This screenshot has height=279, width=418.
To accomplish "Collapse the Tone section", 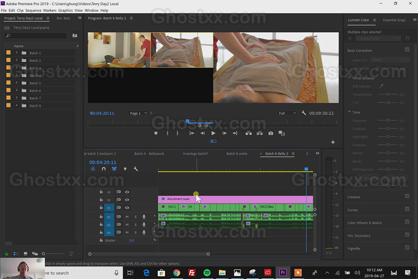I will pos(350,112).
